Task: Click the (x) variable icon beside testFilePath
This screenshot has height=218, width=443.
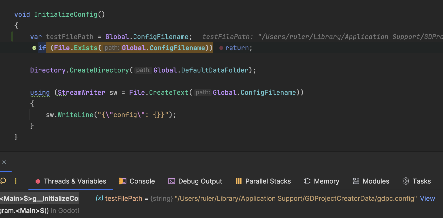Action: click(100, 198)
